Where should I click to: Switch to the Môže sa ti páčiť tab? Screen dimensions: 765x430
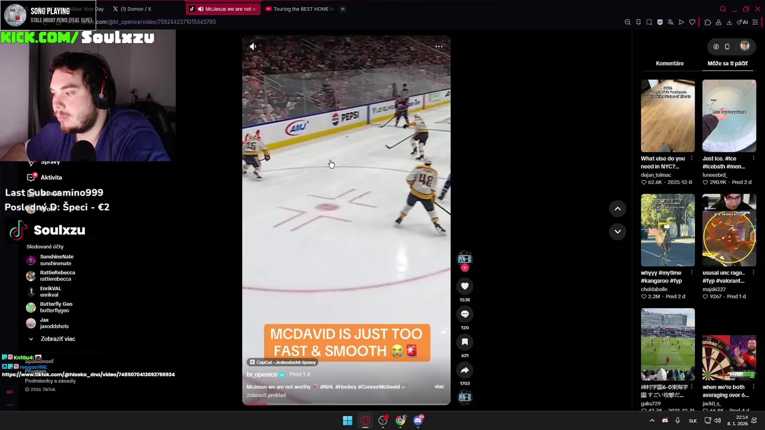click(x=727, y=63)
